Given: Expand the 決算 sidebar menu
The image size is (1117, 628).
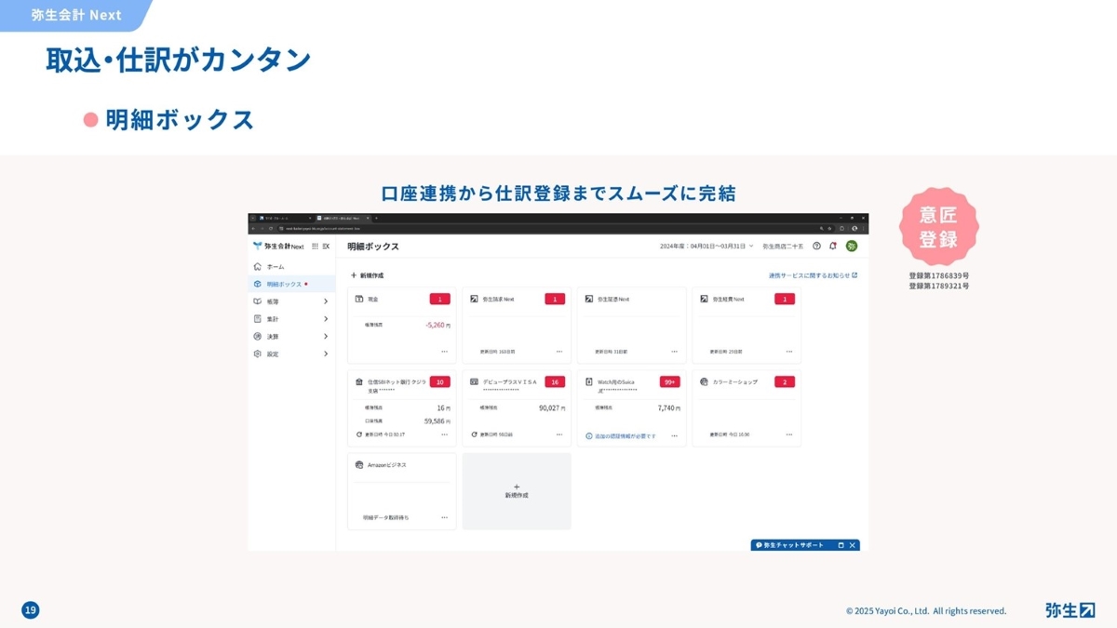Looking at the screenshot, I should [291, 337].
